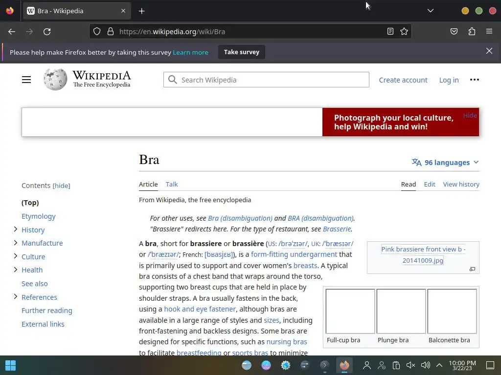
Task: Open the breasts article link
Action: click(305, 265)
